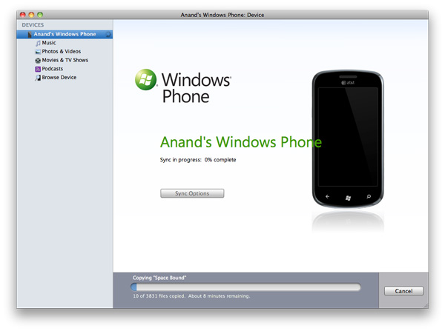This screenshot has height=331, width=445.
Task: Open Browse Device section
Action: coord(59,77)
